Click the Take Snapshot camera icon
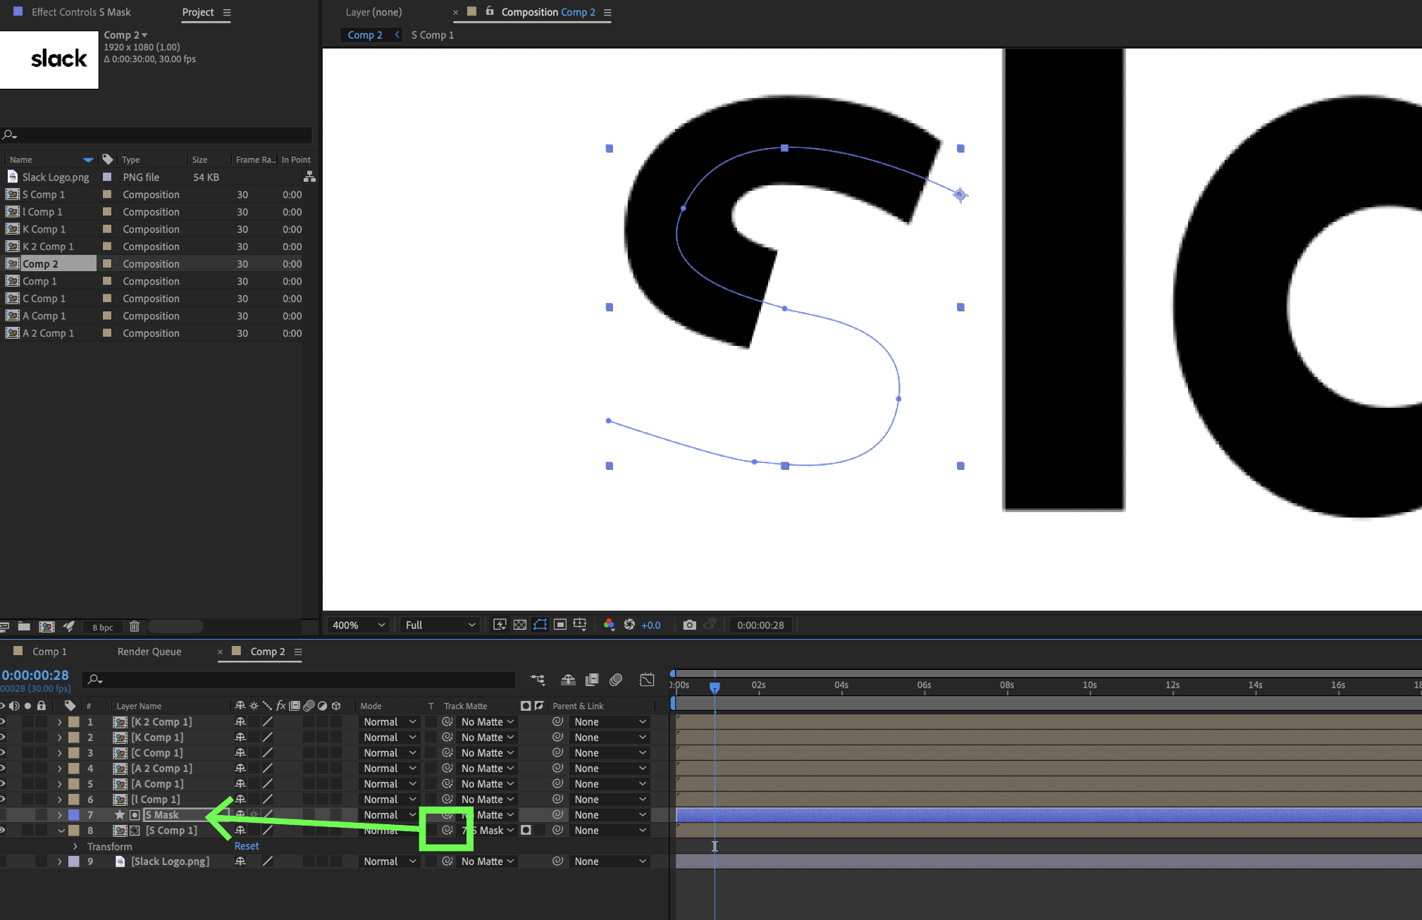 (689, 625)
